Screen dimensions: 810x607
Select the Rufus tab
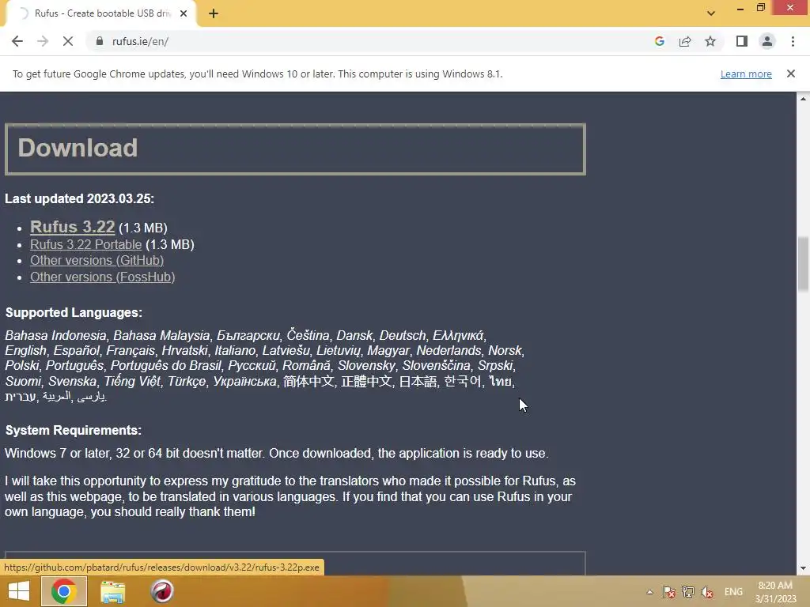(x=100, y=13)
